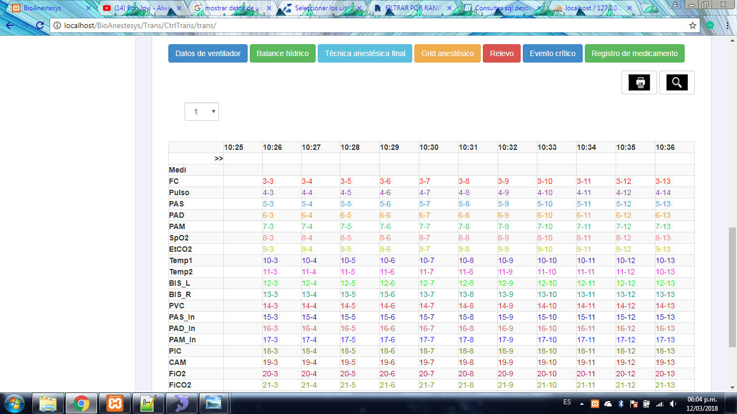Image resolution: width=737 pixels, height=414 pixels.
Task: Click the green extension icon beside address bar
Action: click(710, 25)
